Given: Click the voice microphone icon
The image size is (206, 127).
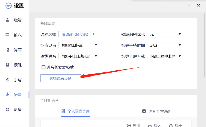Looking at the screenshot, I should [7, 94].
